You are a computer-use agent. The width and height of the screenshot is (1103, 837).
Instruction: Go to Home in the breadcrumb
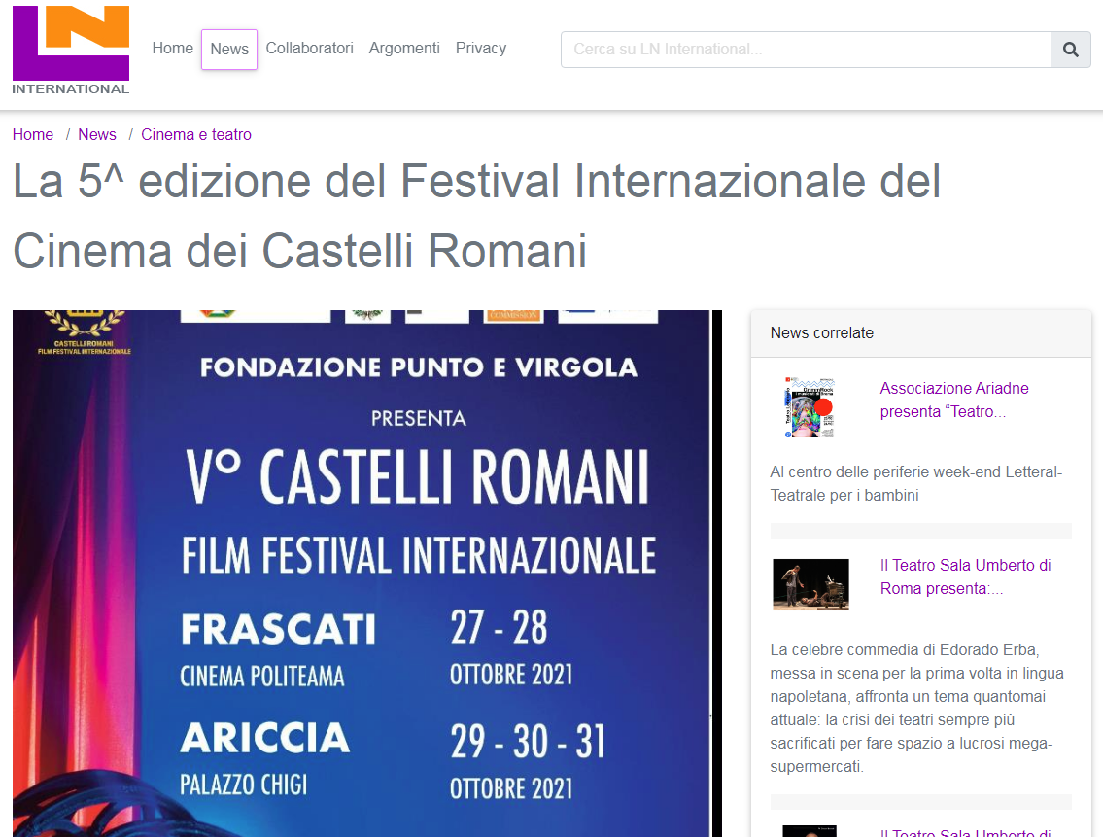33,134
